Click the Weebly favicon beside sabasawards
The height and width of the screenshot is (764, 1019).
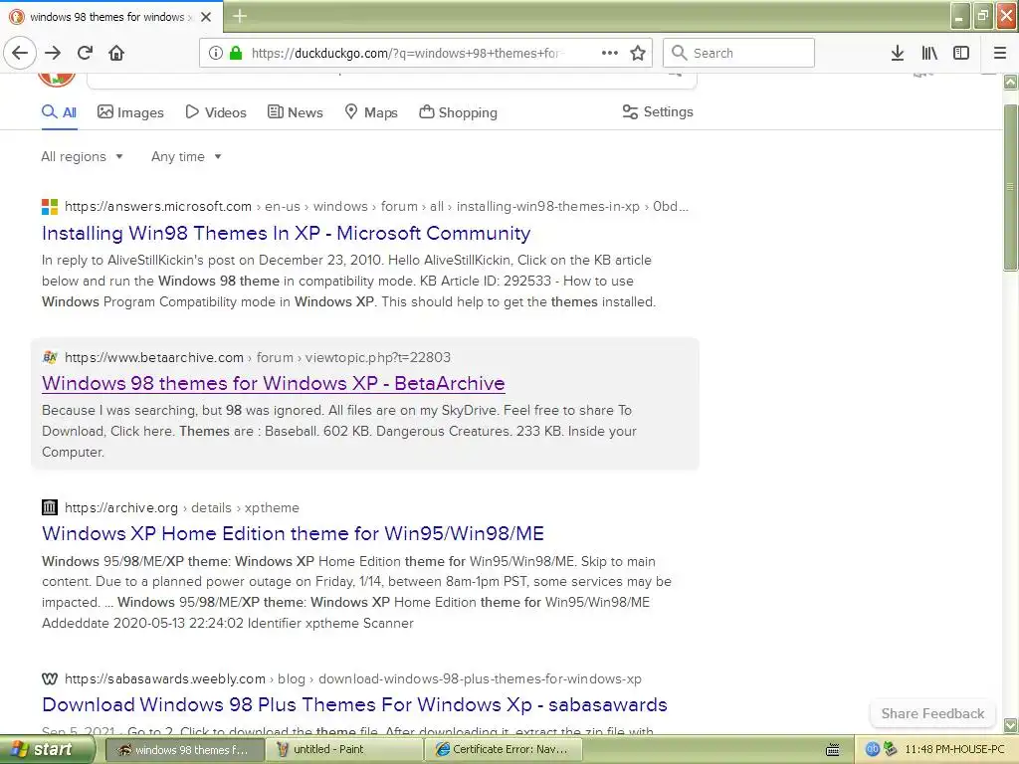tap(50, 678)
